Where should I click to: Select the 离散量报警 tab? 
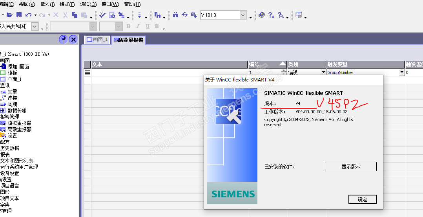tap(128, 40)
